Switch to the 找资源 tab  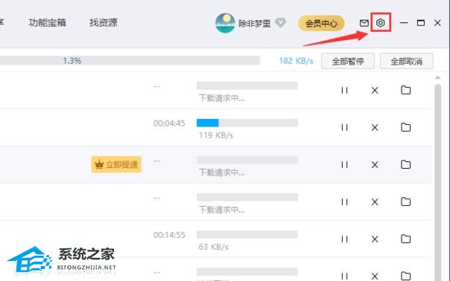point(104,22)
